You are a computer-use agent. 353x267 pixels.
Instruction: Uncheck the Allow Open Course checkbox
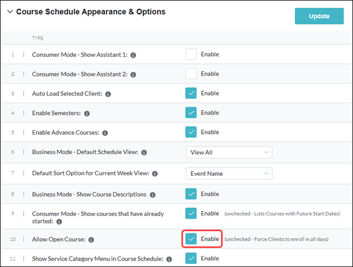point(191,239)
